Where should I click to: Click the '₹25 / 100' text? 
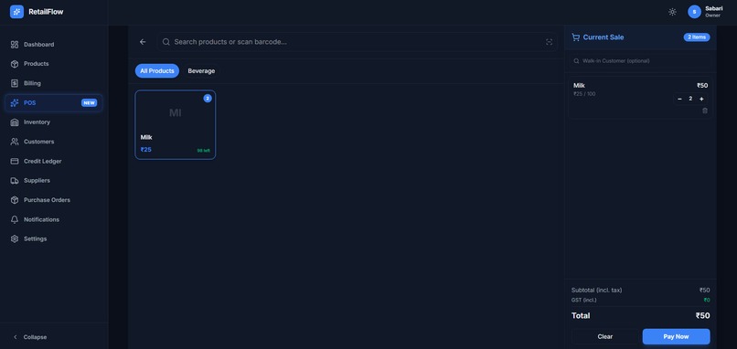pos(584,94)
